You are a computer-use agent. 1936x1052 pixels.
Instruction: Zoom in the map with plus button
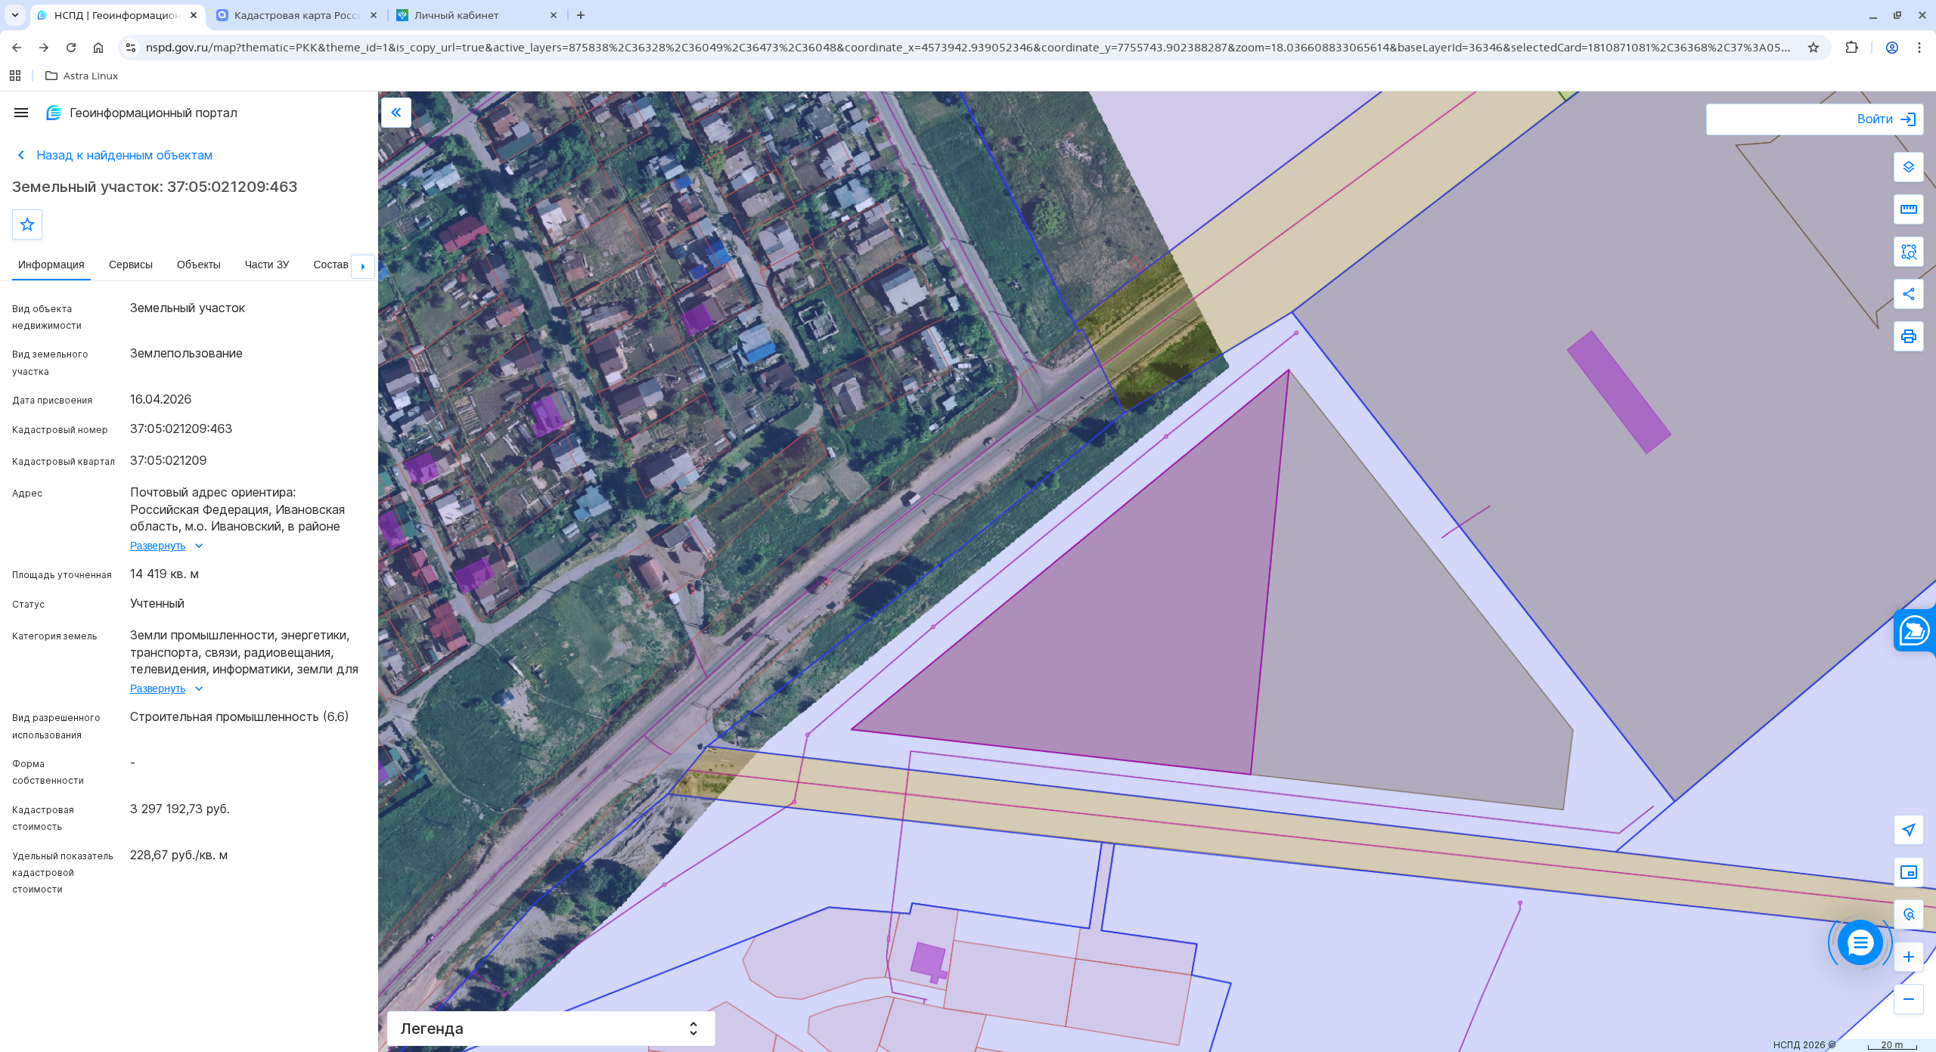tap(1909, 957)
